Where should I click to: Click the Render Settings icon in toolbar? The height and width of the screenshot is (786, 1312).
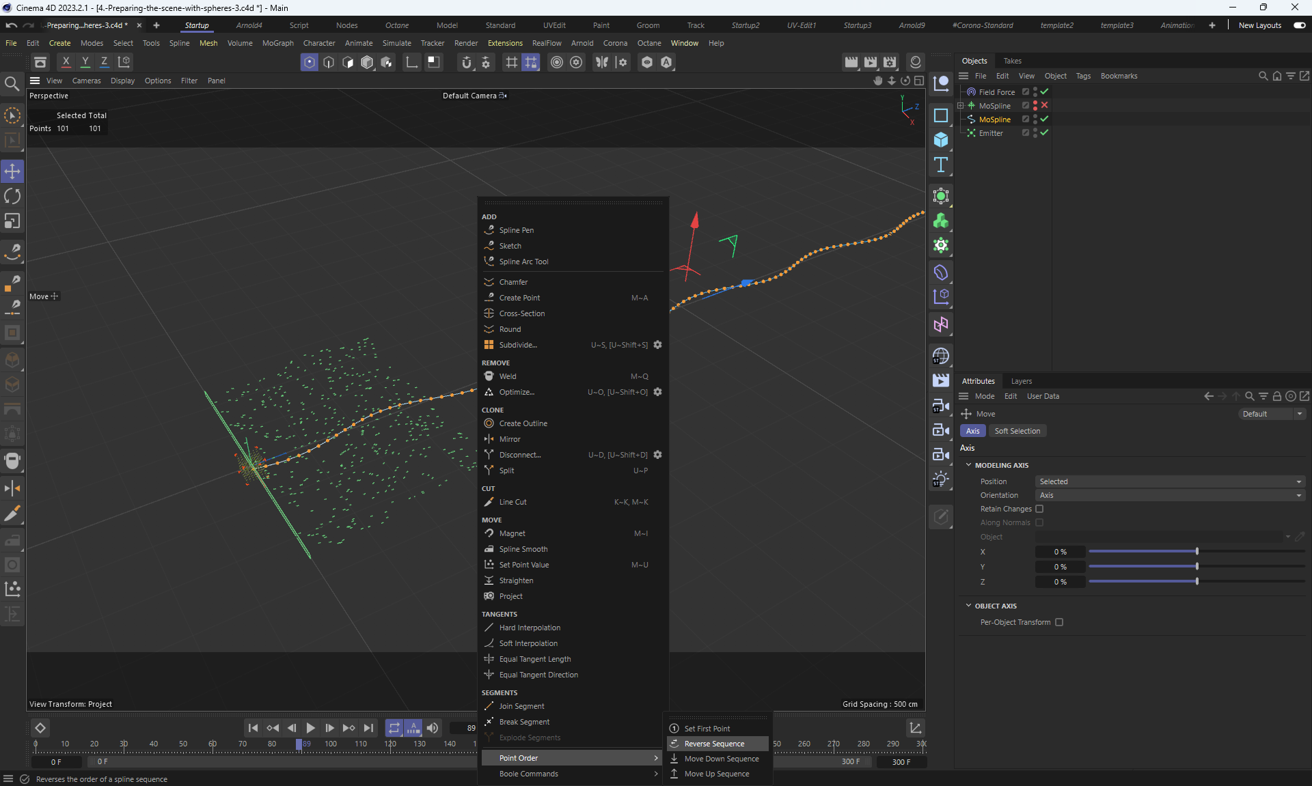coord(890,62)
